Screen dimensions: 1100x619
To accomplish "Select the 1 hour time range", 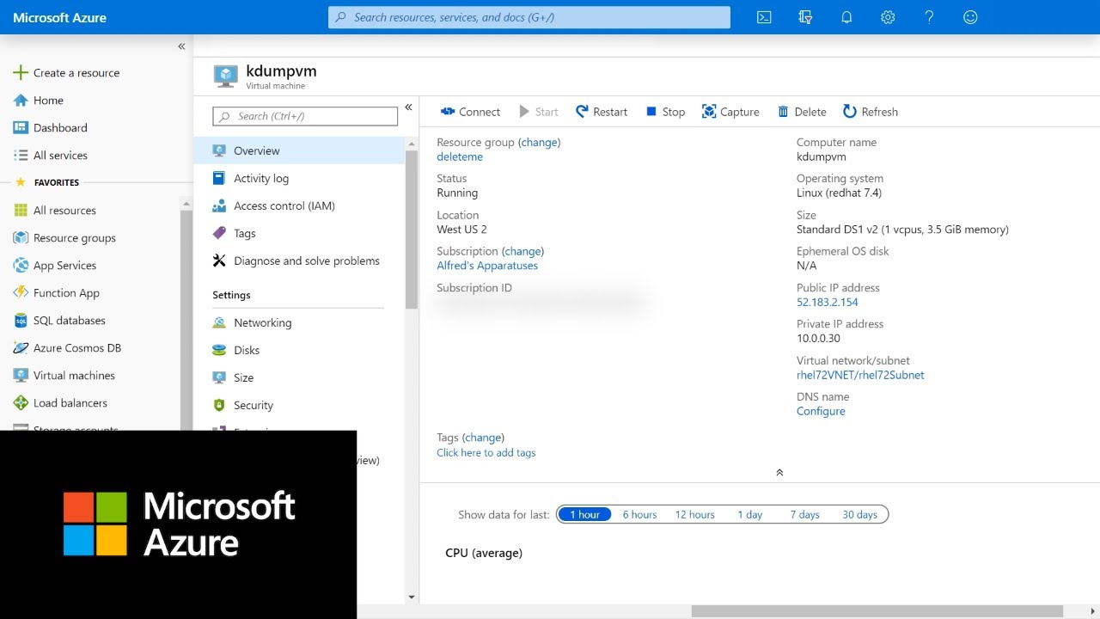I will click(x=584, y=514).
